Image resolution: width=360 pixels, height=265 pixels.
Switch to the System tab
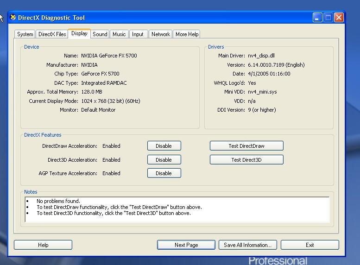25,34
